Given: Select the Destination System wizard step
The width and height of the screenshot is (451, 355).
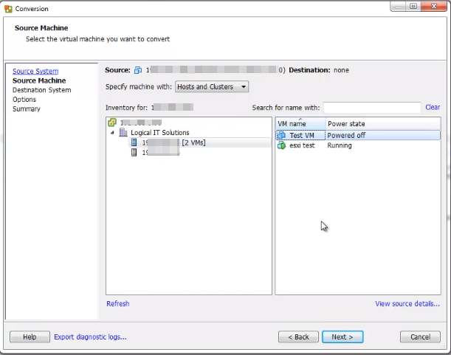Looking at the screenshot, I should (x=42, y=90).
